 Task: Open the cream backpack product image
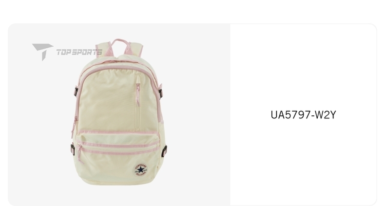pyautogui.click(x=119, y=112)
